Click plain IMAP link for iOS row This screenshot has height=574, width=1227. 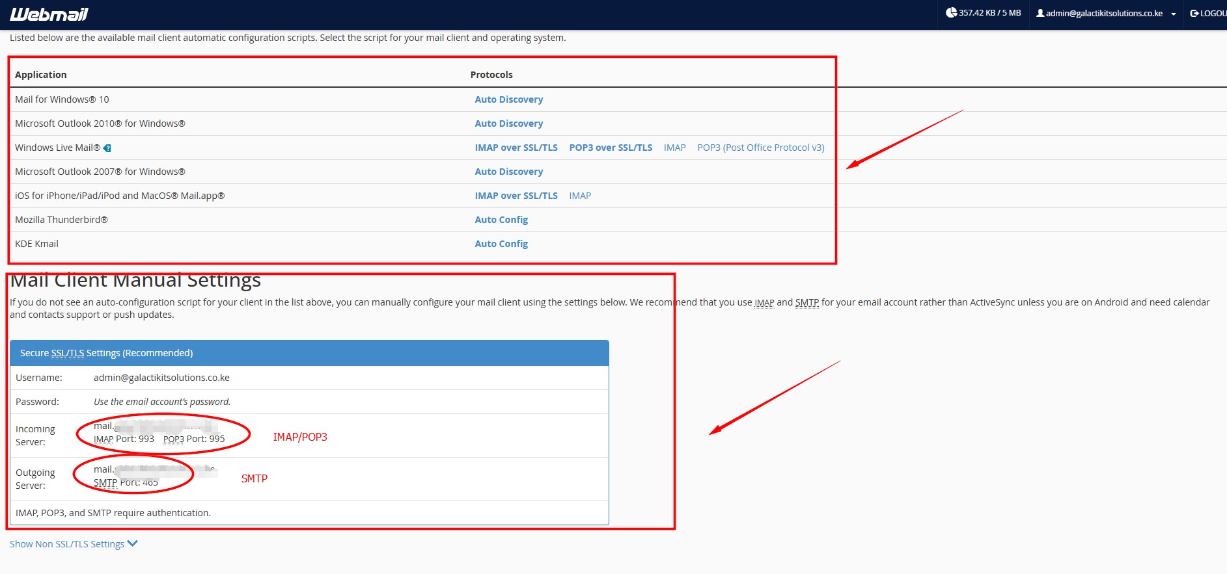(x=579, y=196)
